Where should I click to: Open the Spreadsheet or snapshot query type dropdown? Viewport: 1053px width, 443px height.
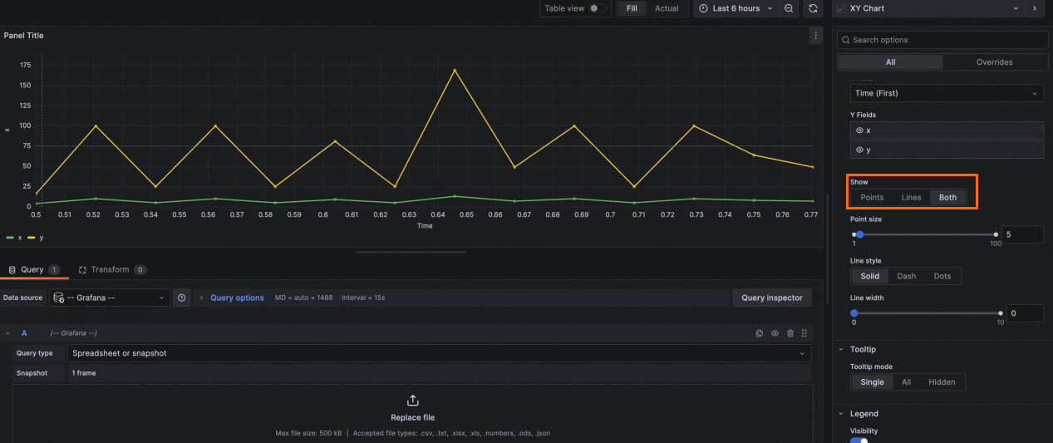(x=439, y=353)
